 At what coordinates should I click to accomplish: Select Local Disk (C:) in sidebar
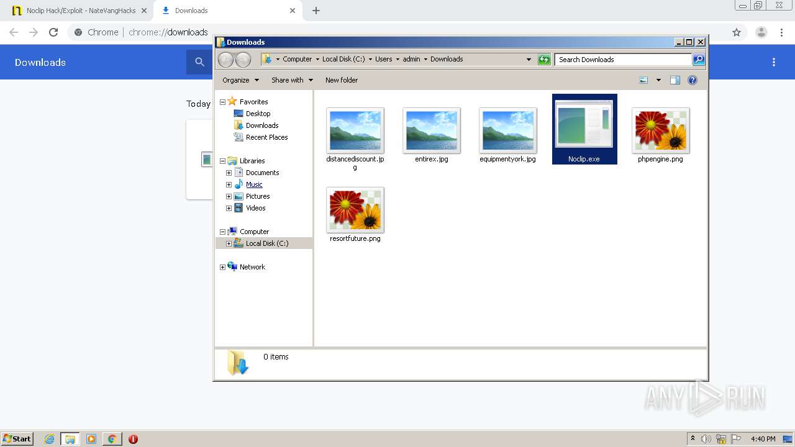point(267,243)
